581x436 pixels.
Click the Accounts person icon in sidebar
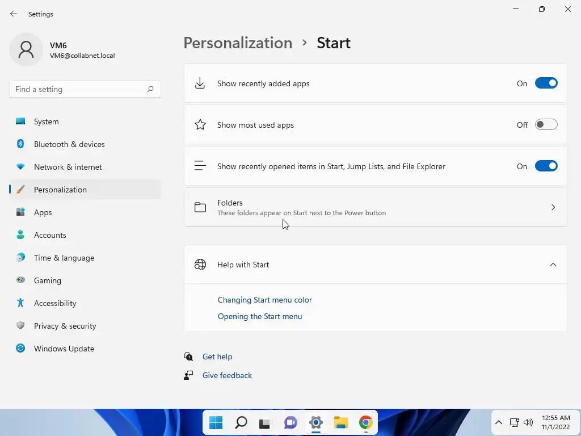(20, 234)
